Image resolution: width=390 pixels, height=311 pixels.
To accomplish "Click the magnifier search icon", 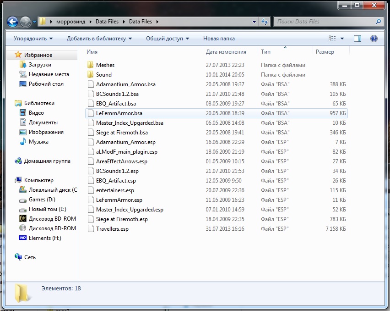I will [x=378, y=22].
